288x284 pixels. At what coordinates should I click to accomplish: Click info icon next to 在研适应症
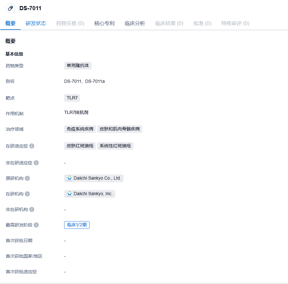tap(32, 146)
